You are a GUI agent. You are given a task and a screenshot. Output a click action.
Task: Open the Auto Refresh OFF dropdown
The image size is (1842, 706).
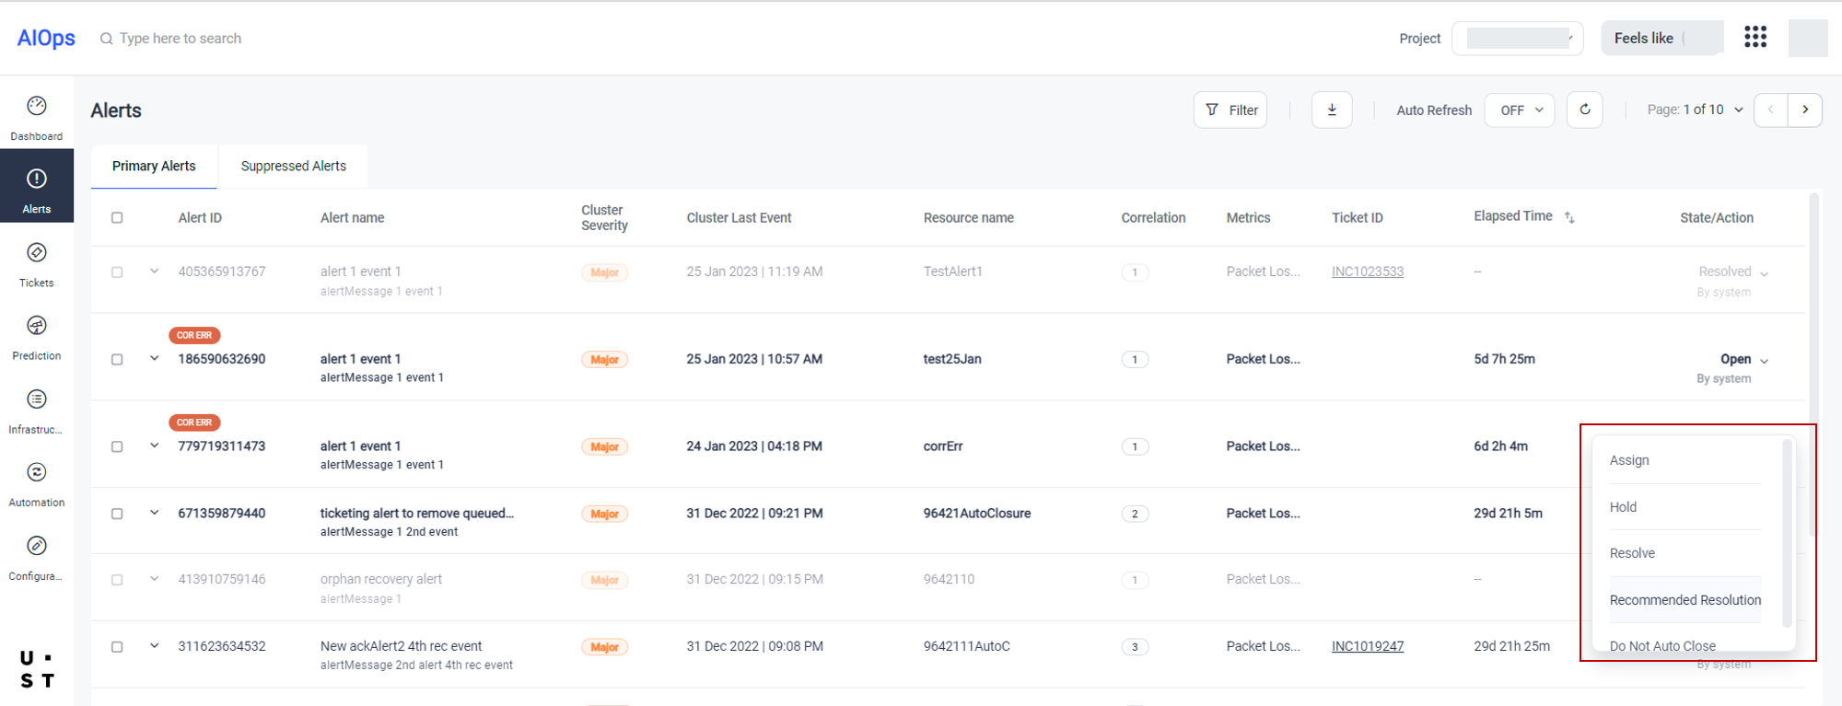pos(1520,110)
